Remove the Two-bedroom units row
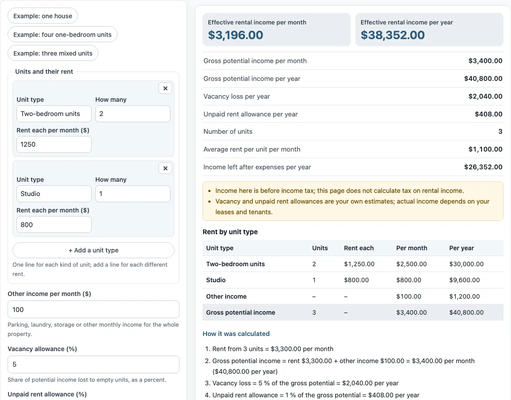511x400 pixels. pyautogui.click(x=165, y=88)
